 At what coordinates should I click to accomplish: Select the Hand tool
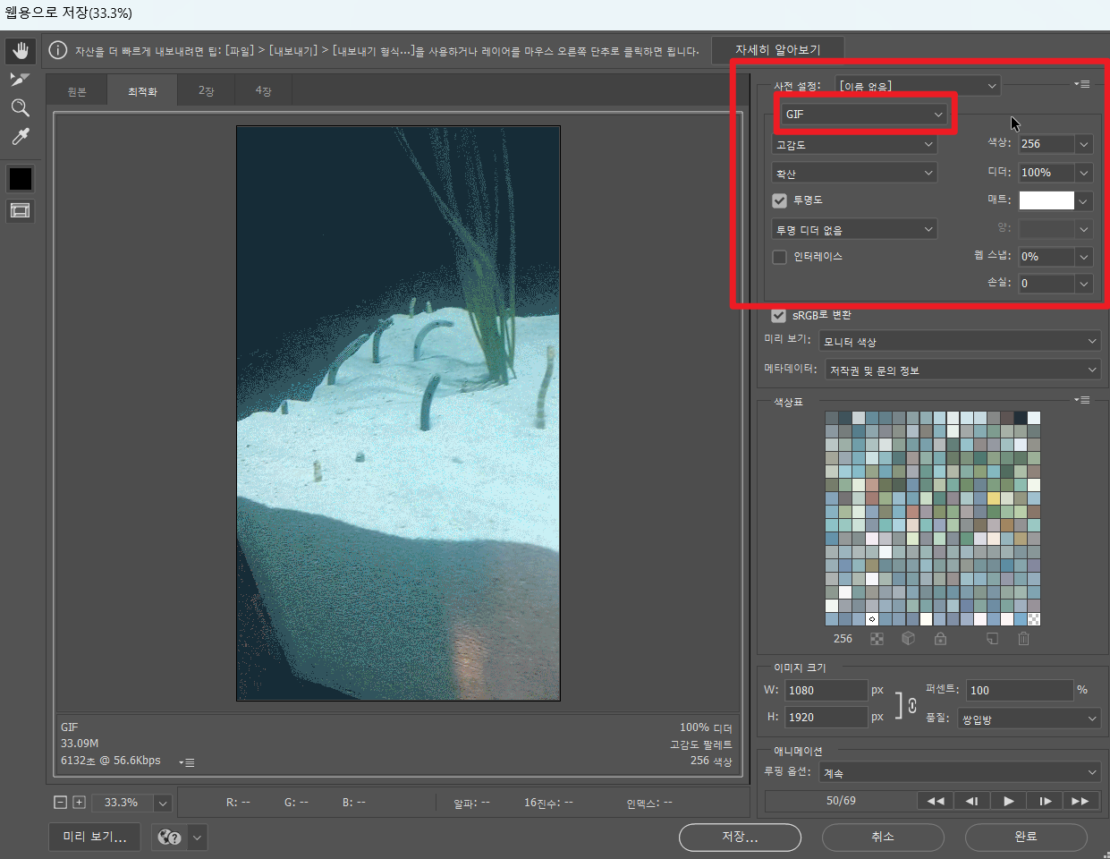(20, 51)
